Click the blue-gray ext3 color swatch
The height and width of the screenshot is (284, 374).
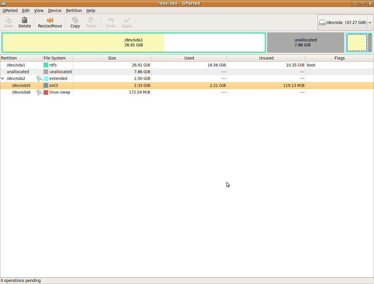(46, 85)
